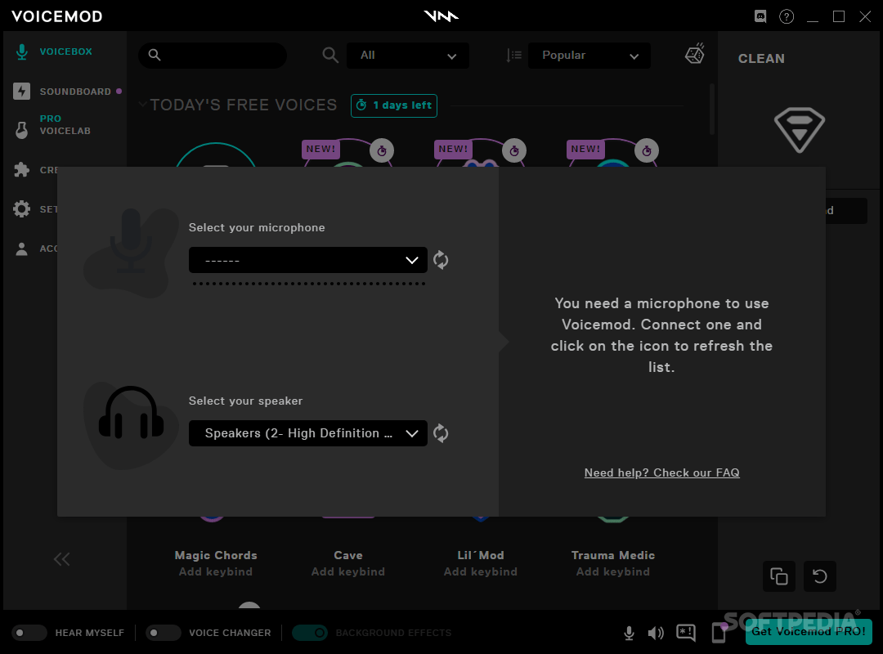Click Add keybind under Magic Chords
Viewport: 883px width, 654px height.
point(216,571)
